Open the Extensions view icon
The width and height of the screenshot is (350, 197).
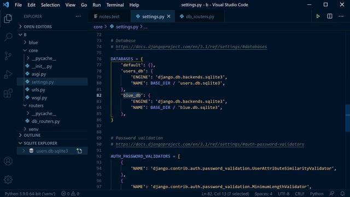[x=8, y=93]
